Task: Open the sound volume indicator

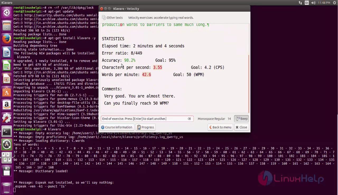Action: 313,3
